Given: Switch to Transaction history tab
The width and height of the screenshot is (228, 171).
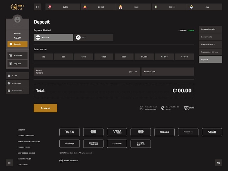Looking at the screenshot, I should coord(210,52).
